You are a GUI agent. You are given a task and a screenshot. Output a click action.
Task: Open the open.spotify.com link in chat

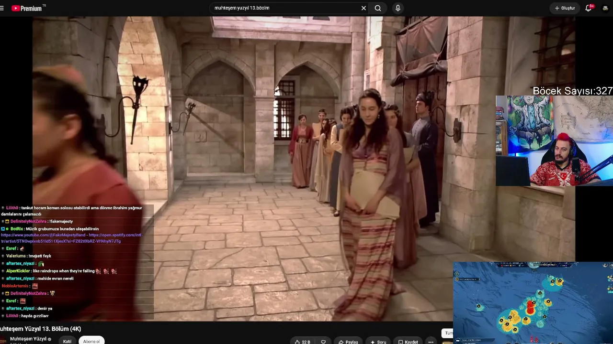pos(115,235)
